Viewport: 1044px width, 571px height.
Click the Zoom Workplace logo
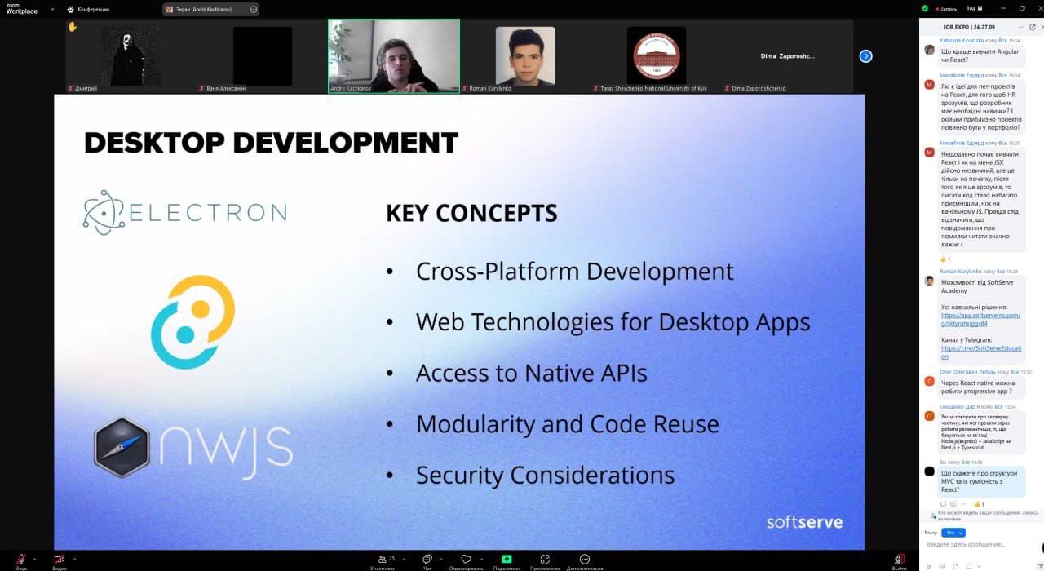point(22,8)
